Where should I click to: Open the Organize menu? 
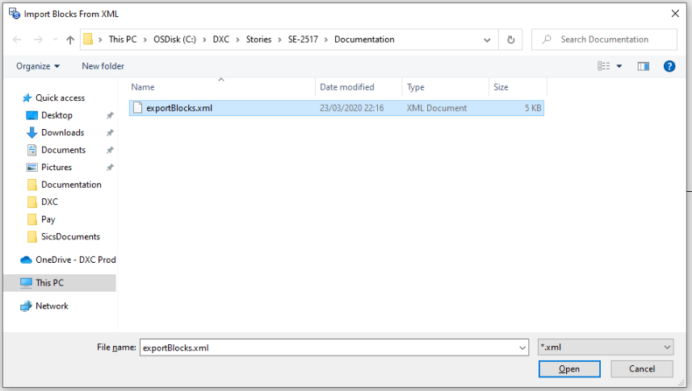click(38, 66)
